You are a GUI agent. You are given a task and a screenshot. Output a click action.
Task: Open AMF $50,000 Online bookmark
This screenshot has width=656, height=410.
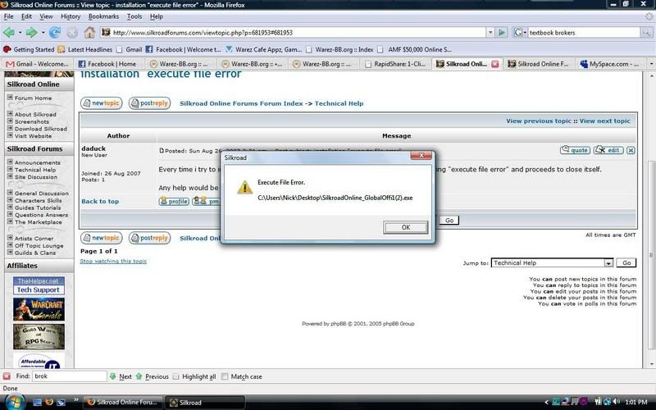click(414, 49)
